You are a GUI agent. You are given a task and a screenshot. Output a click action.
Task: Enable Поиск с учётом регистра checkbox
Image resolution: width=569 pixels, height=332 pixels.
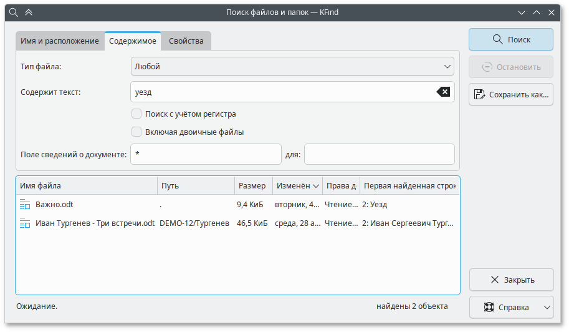pyautogui.click(x=136, y=114)
